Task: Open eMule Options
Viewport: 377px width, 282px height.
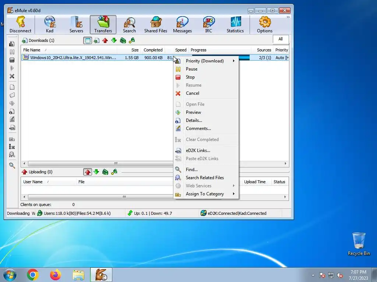Action: tap(264, 25)
